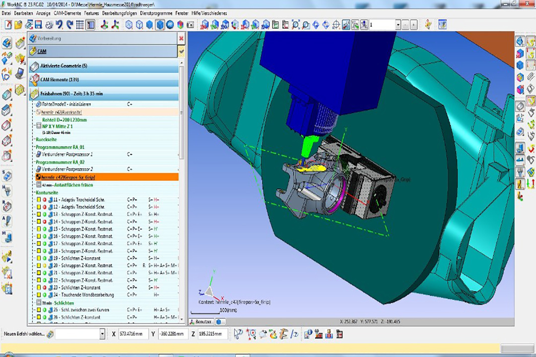Collapse the NP X Y Mitte Z 1 group
Screen dimensions: 536x357
[39, 126]
